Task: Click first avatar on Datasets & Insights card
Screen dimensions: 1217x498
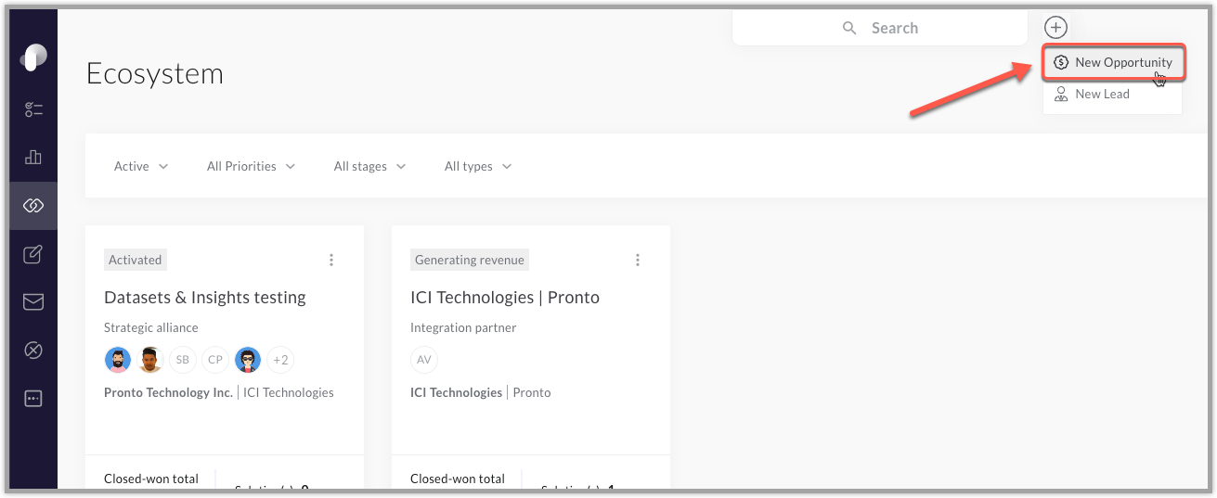Action: pyautogui.click(x=118, y=360)
